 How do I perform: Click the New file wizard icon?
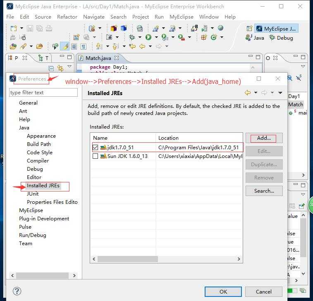point(14,29)
